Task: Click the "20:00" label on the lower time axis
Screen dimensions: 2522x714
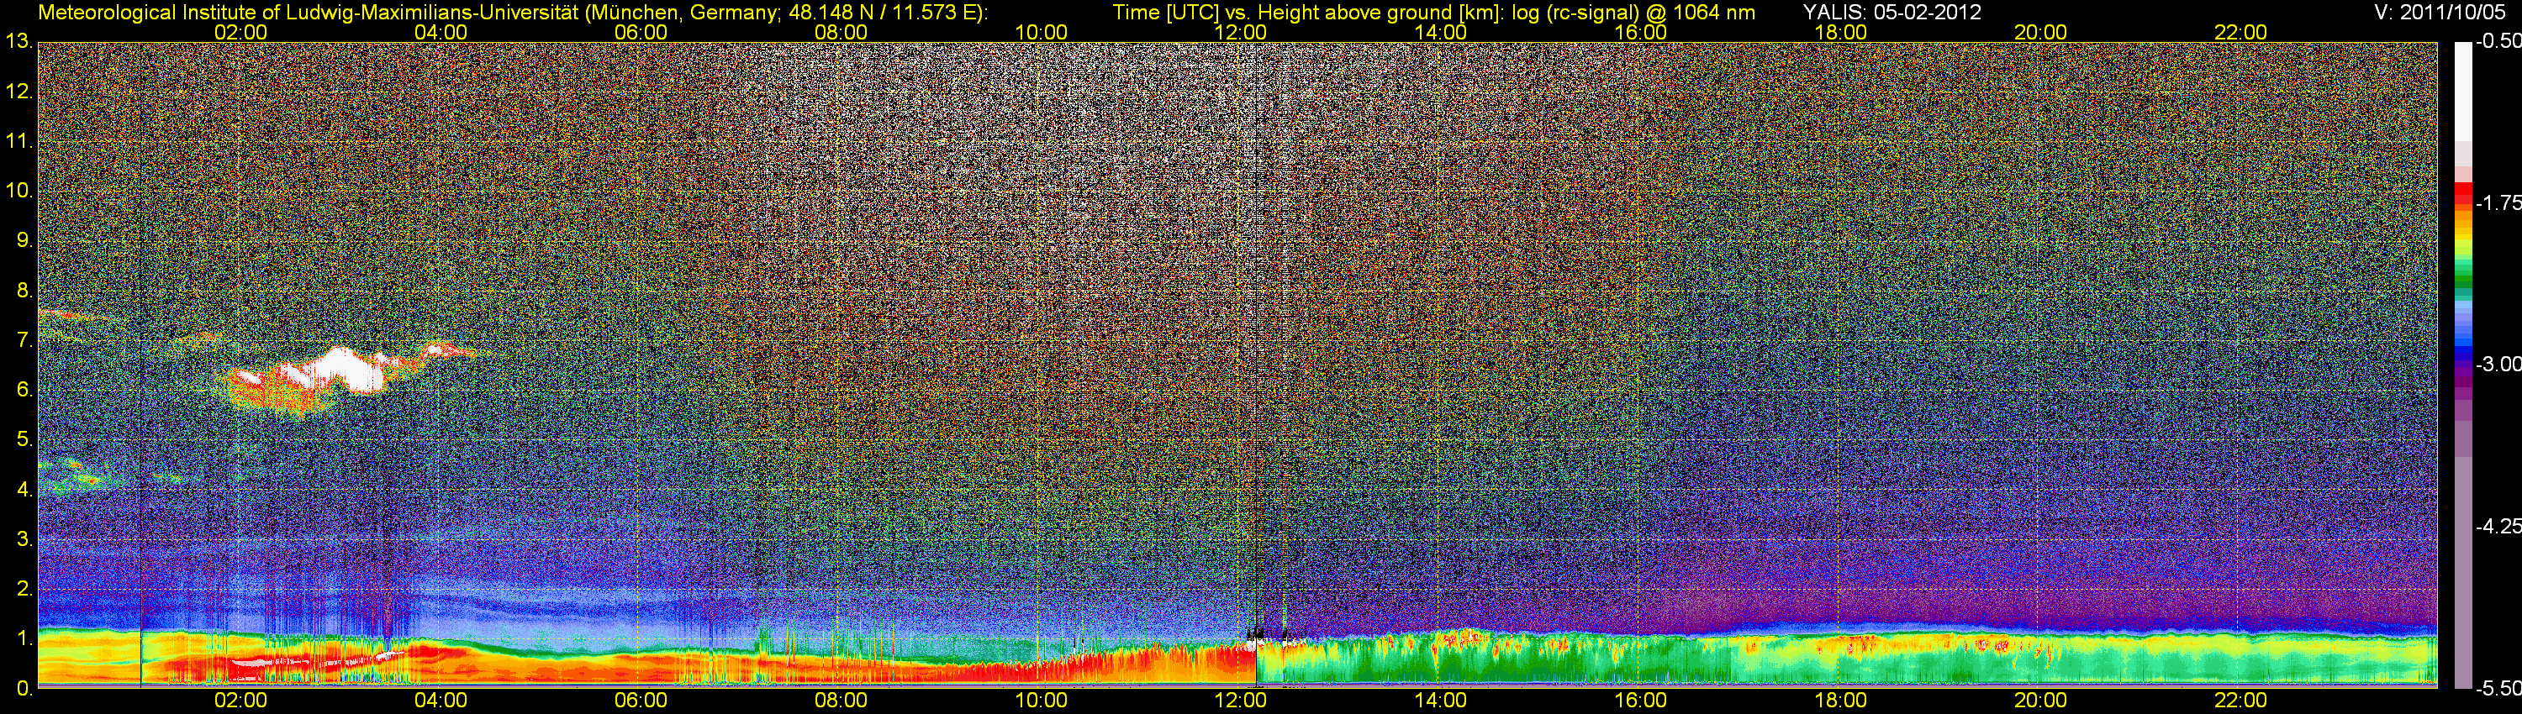Action: [2040, 701]
